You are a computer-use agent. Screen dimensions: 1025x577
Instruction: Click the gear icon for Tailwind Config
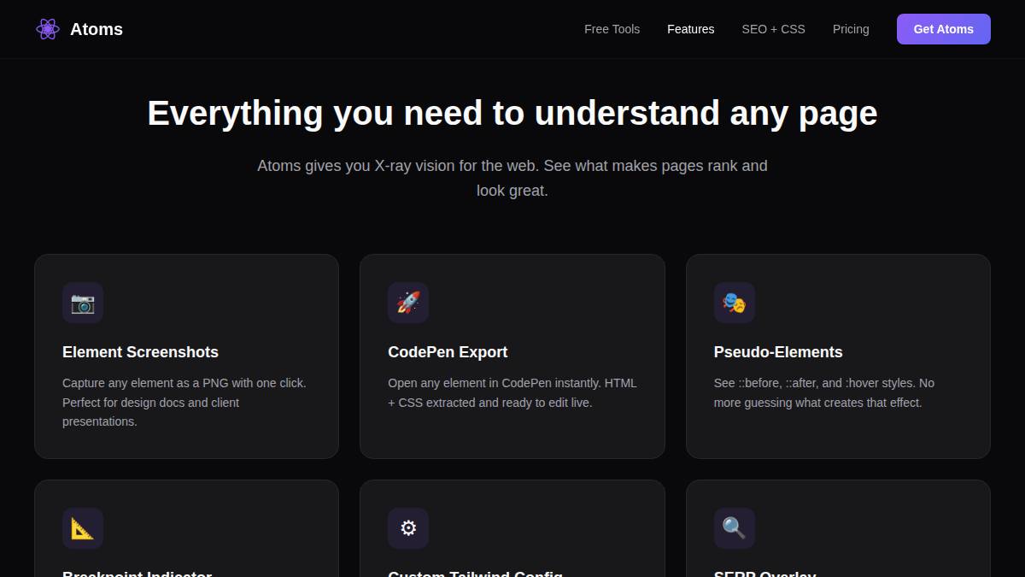(x=408, y=528)
